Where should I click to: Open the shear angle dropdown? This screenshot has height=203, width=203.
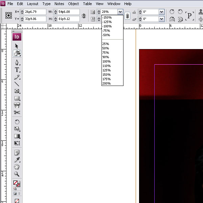coord(161,19)
